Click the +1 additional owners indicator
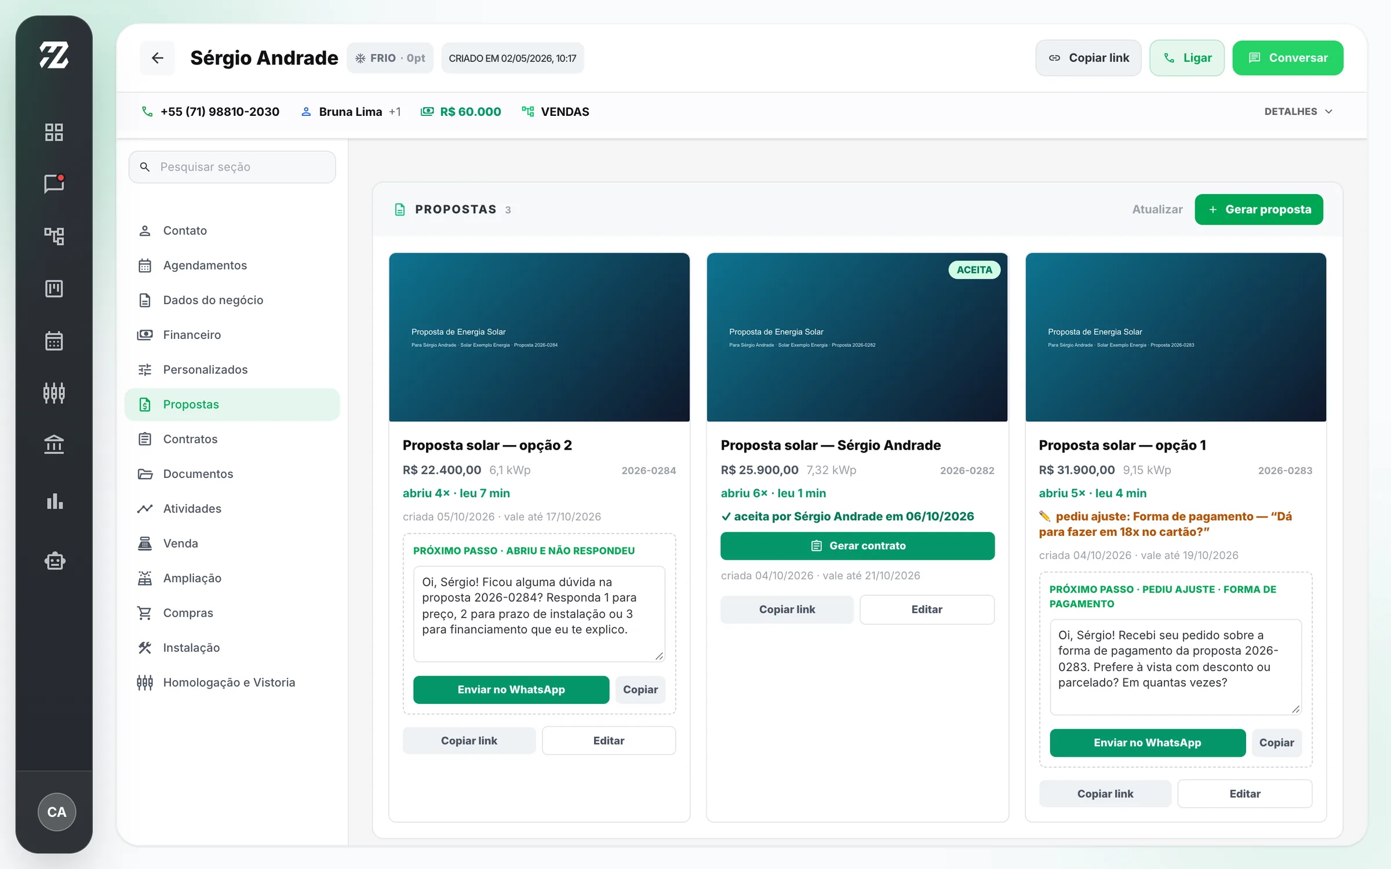This screenshot has height=869, width=1391. 395,111
